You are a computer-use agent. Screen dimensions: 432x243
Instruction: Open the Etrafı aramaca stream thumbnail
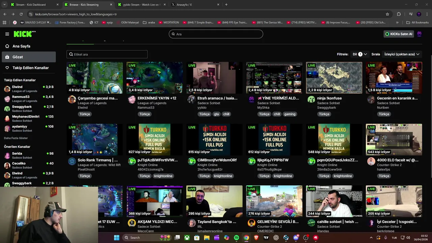click(x=214, y=78)
